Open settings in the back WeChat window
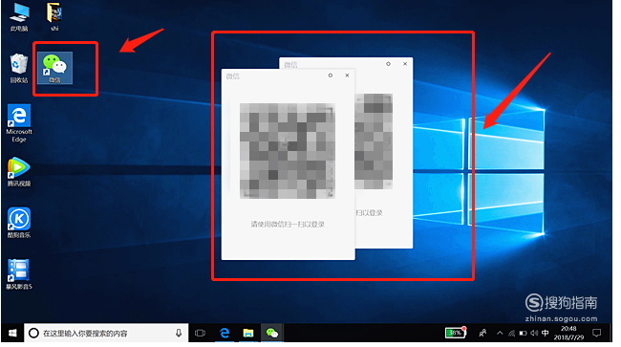 (388, 64)
